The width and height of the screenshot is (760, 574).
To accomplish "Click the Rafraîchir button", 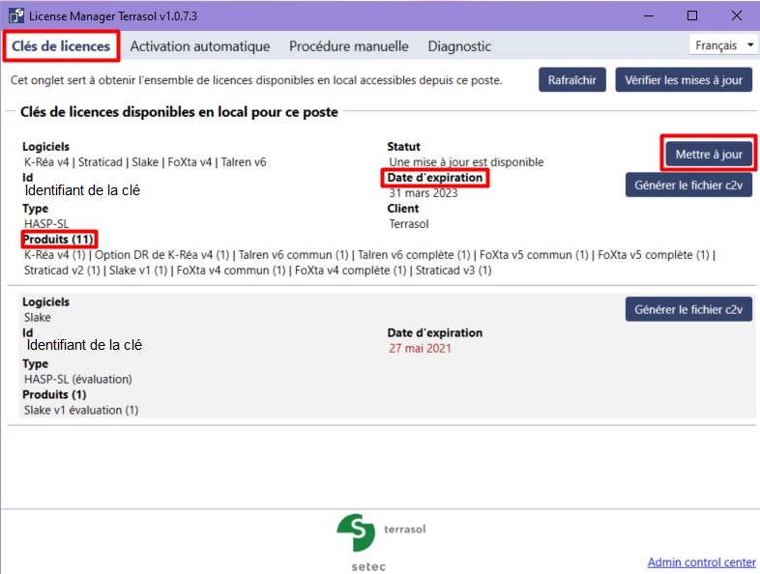I will (x=572, y=80).
